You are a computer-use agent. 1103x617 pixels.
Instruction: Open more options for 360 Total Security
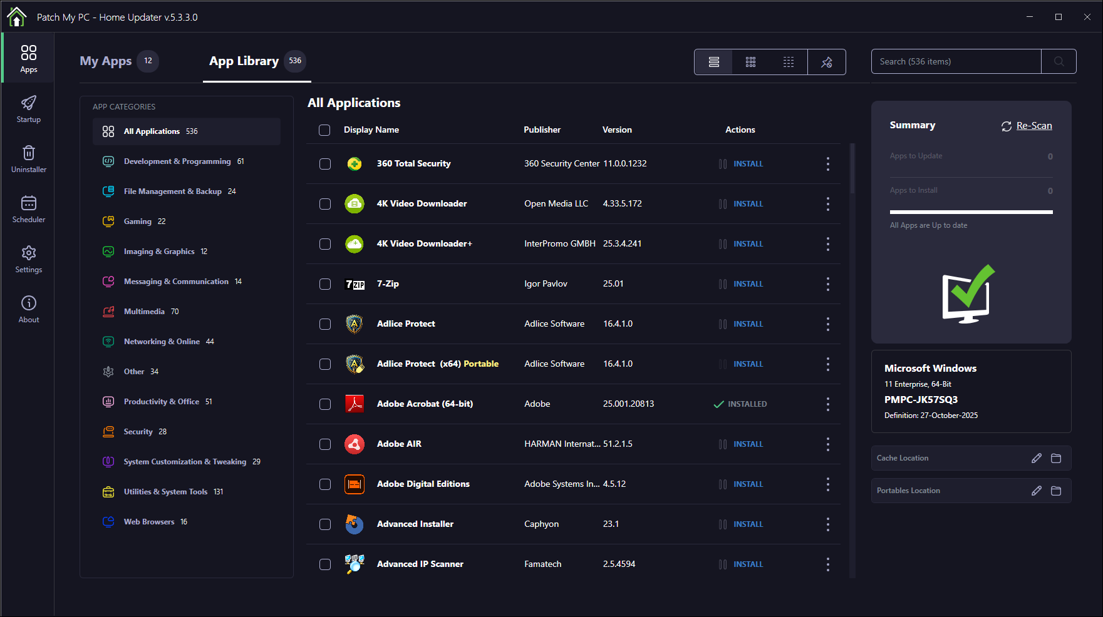click(x=827, y=164)
